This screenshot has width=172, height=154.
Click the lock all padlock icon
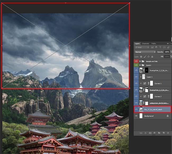point(152,57)
